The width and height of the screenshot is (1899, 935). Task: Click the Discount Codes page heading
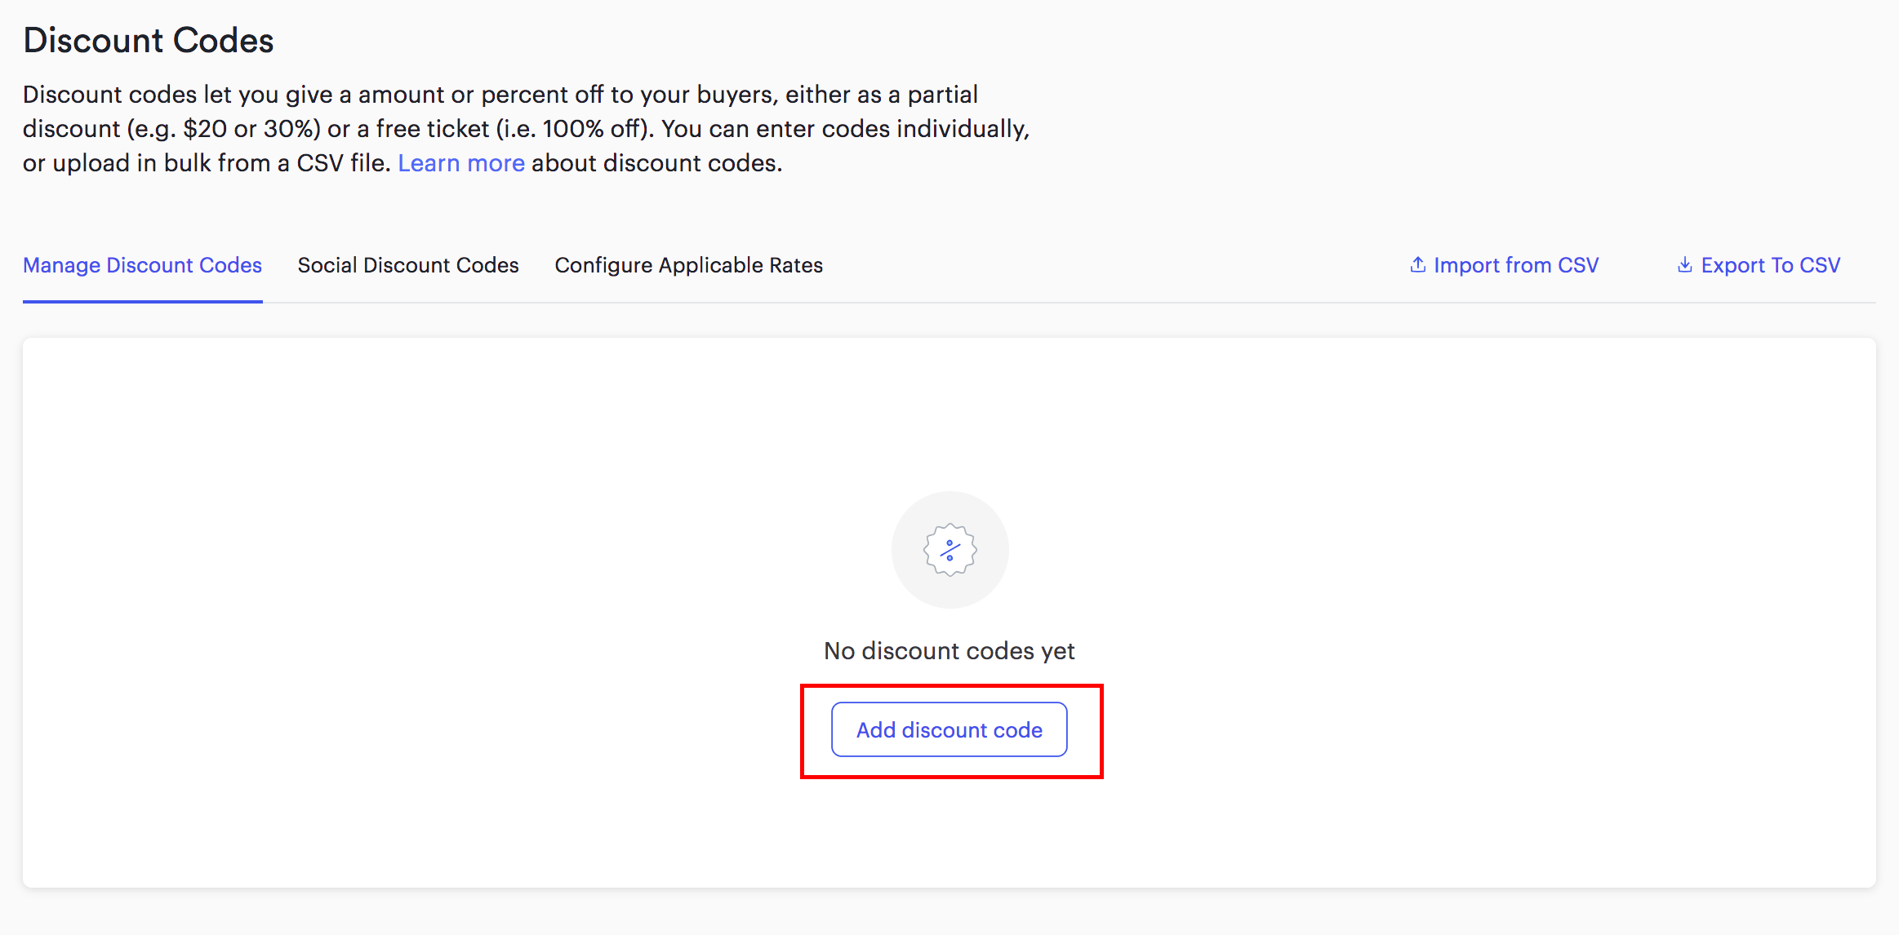click(148, 39)
